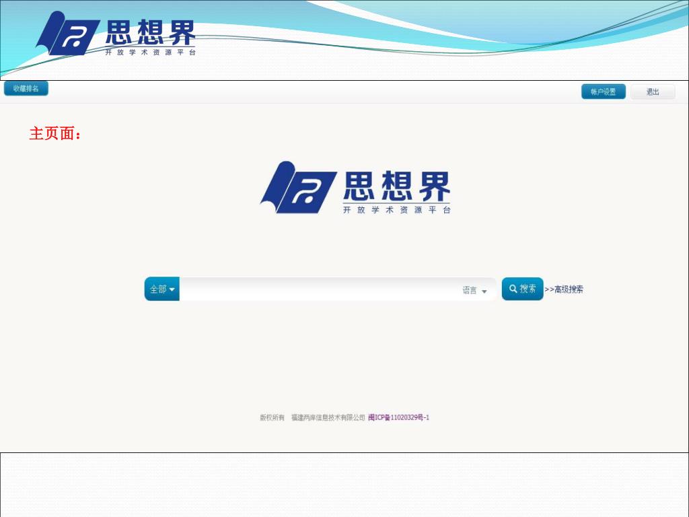
Task: Open the 高级搜索 advanced search link
Action: click(x=564, y=289)
